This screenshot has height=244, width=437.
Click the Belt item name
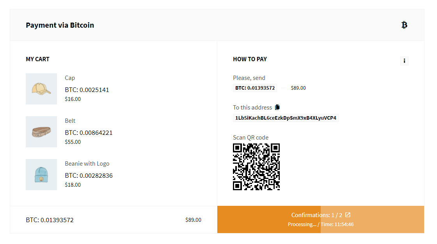[x=70, y=121]
